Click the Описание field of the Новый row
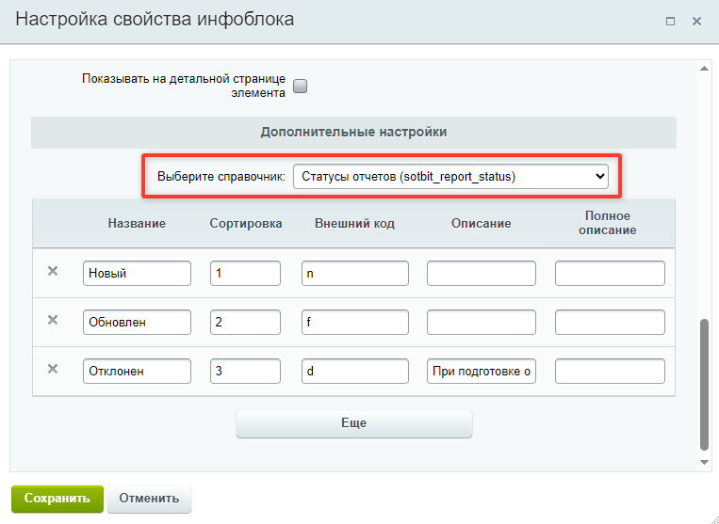Image resolution: width=719 pixels, height=524 pixels. (x=482, y=273)
